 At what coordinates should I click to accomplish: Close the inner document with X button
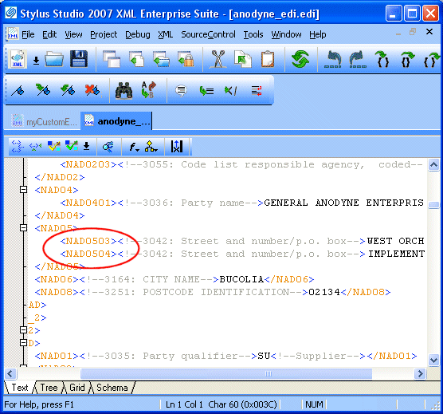pos(429,32)
